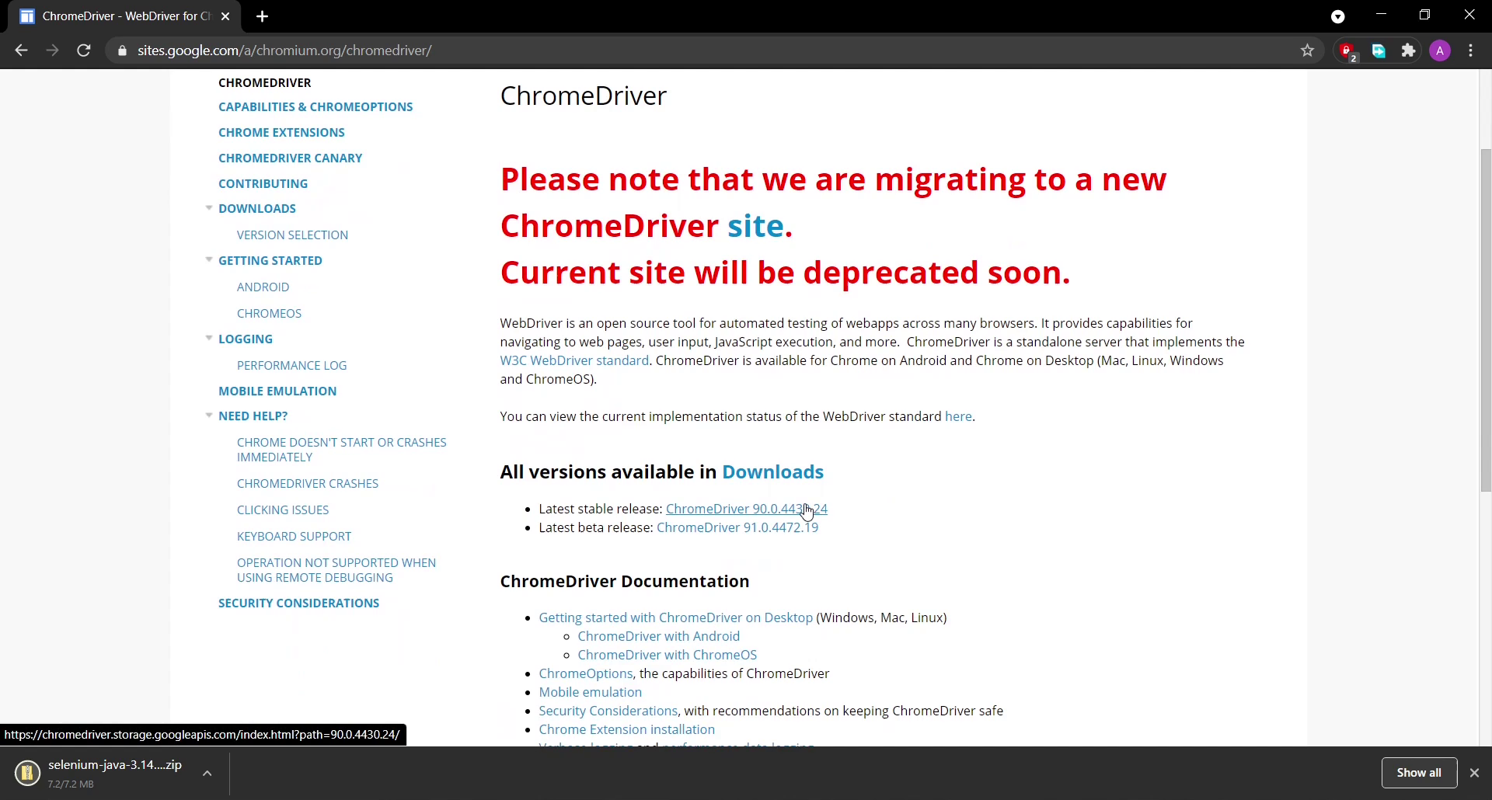Image resolution: width=1492 pixels, height=800 pixels.
Task: Open ChromeDriver with Android link
Action: click(658, 636)
